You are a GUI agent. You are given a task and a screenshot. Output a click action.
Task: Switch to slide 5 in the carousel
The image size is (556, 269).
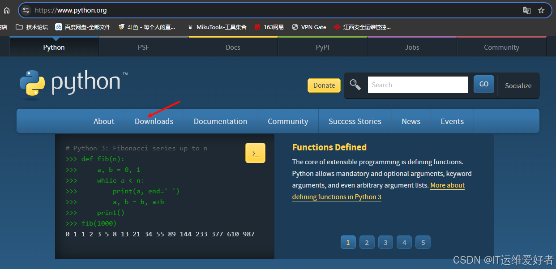423,243
